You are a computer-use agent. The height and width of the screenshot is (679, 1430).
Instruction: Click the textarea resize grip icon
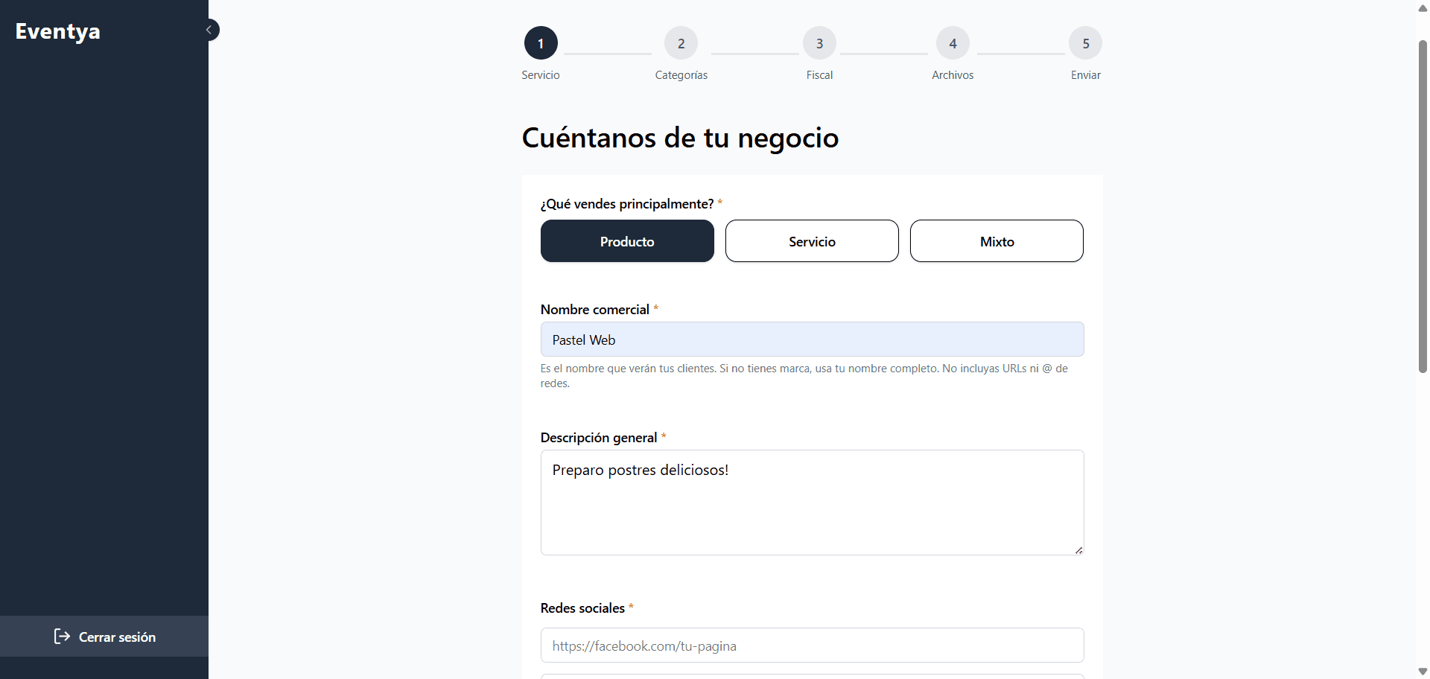tap(1078, 549)
